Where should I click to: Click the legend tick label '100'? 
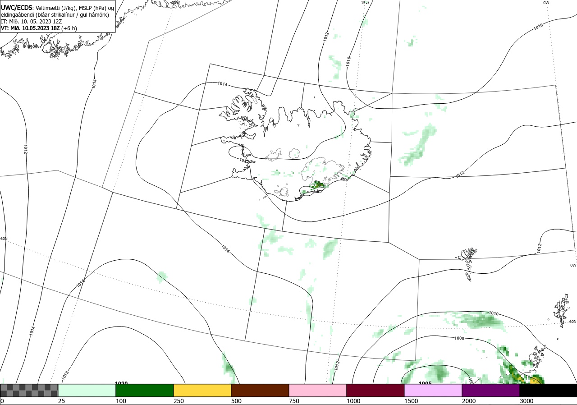pos(120,401)
